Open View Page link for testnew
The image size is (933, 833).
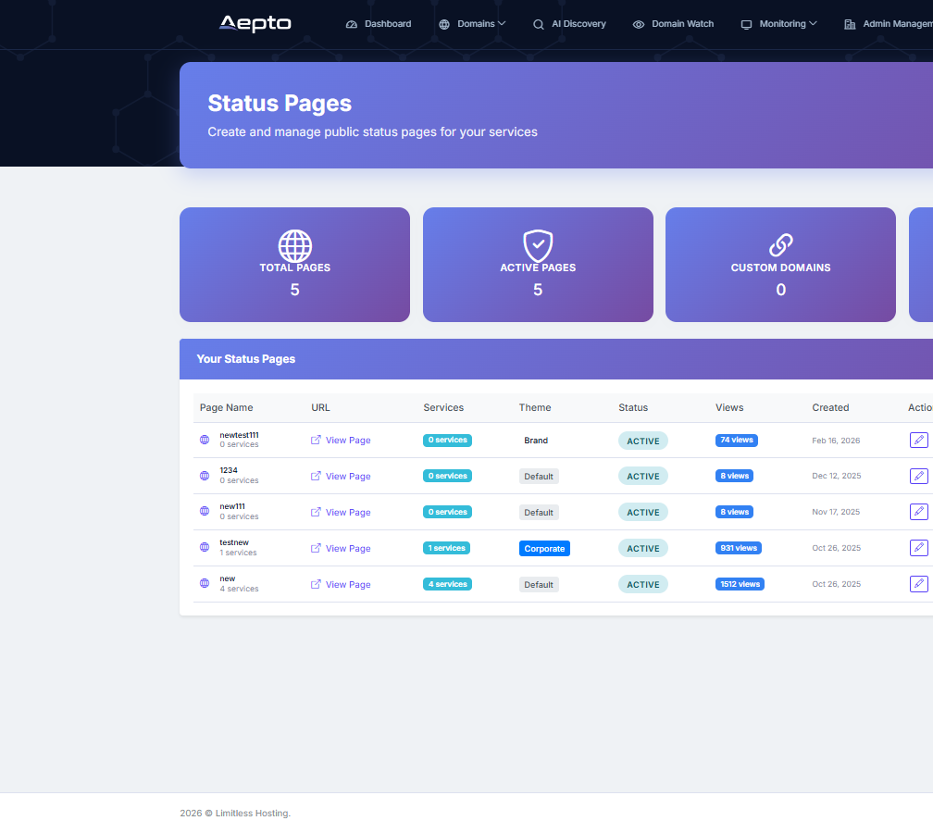(x=341, y=549)
